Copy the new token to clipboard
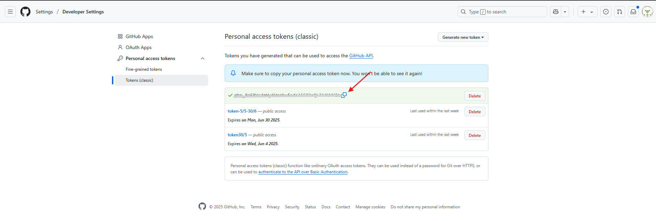Screen dimensions: 656x221 pos(344,95)
